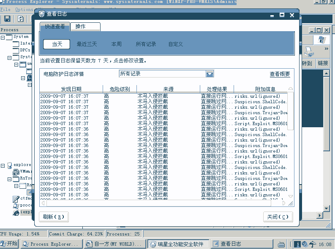
Task: Click the DPCs tree item
Action: [25, 50]
